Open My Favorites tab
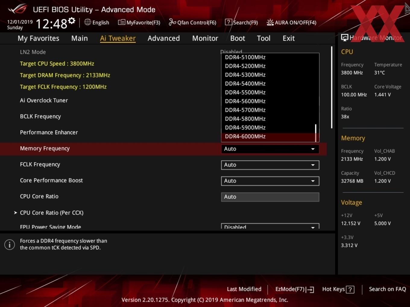 point(38,38)
